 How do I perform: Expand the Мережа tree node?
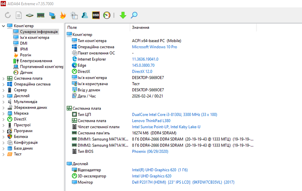(3, 113)
